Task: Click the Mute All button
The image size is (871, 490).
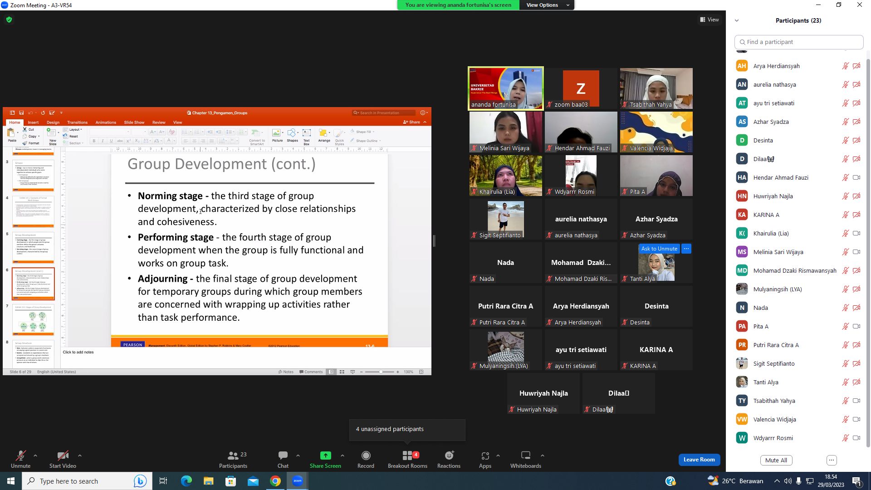Action: point(776,460)
